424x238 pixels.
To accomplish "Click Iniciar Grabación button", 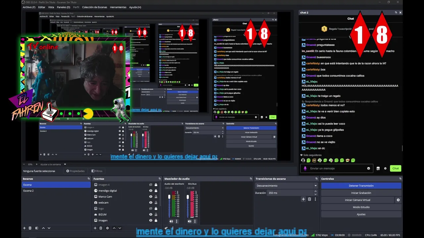I will (361, 193).
